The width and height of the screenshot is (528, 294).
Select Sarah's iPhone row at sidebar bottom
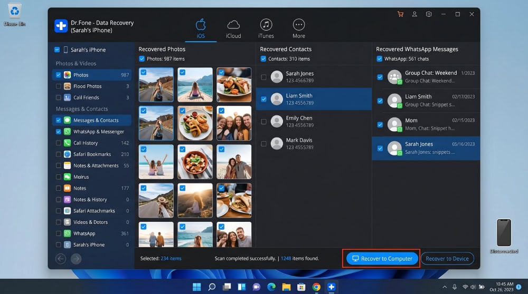[92, 244]
